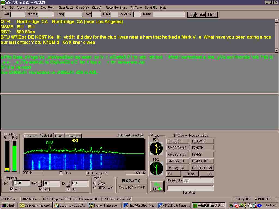279x209 pixels.
Task: Click Clear Xmit menu item
Action: pyautogui.click(x=82, y=8)
